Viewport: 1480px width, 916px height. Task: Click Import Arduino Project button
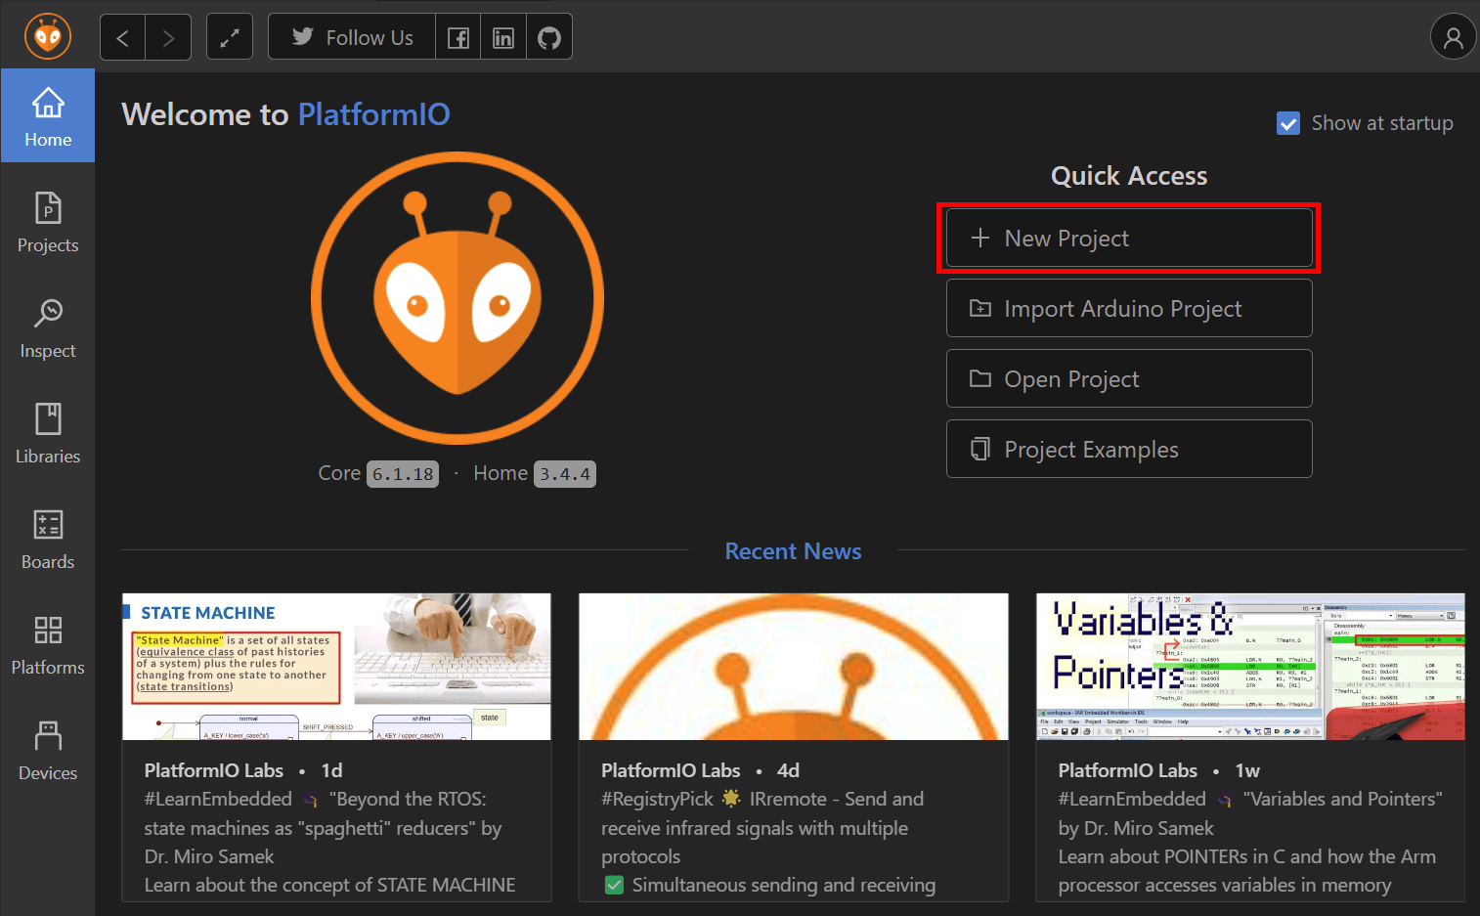[x=1129, y=308]
